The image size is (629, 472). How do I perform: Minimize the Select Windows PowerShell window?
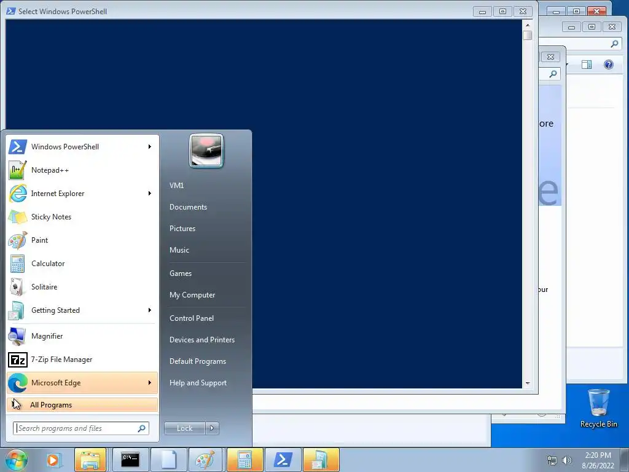click(483, 11)
